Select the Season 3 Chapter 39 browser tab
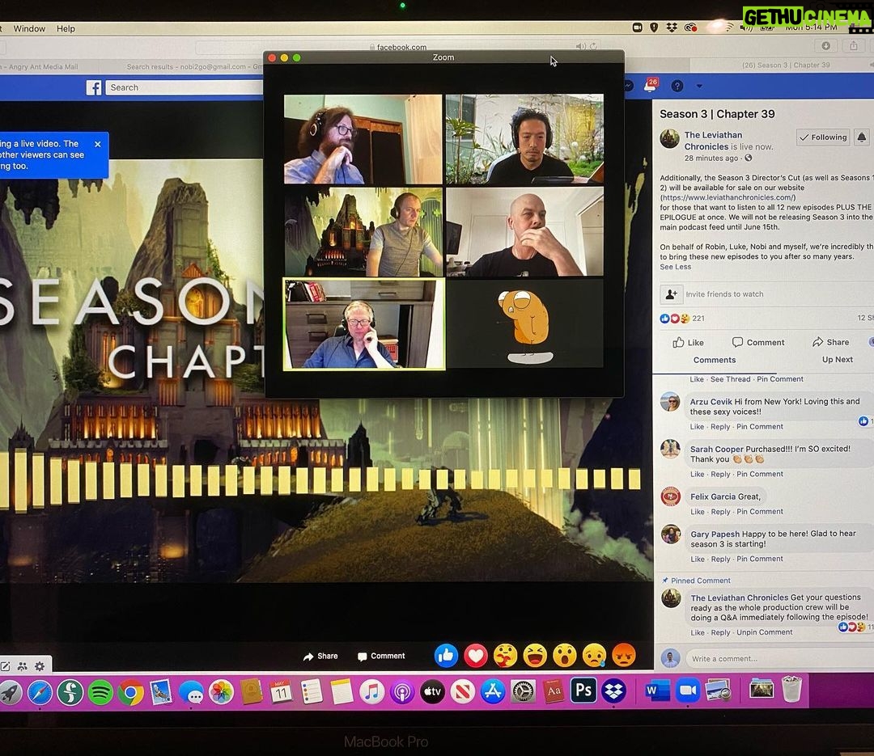The image size is (874, 756). [x=786, y=65]
